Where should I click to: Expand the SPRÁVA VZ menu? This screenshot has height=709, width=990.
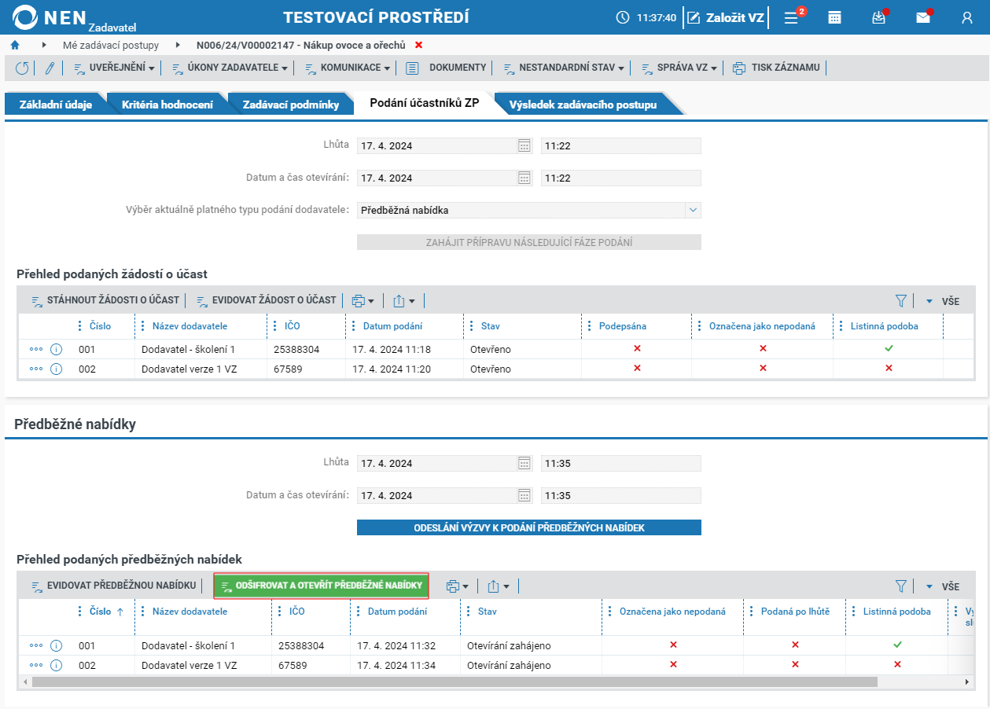679,68
